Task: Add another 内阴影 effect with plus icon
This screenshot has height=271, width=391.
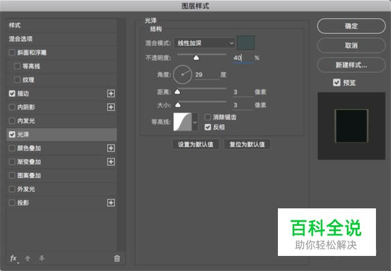Action: 111,107
